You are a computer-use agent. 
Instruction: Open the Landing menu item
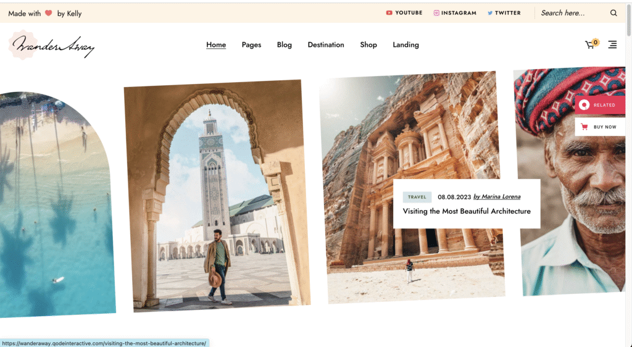tap(405, 44)
